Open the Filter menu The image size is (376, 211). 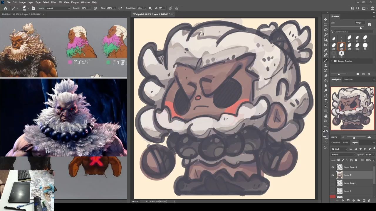[54, 2]
